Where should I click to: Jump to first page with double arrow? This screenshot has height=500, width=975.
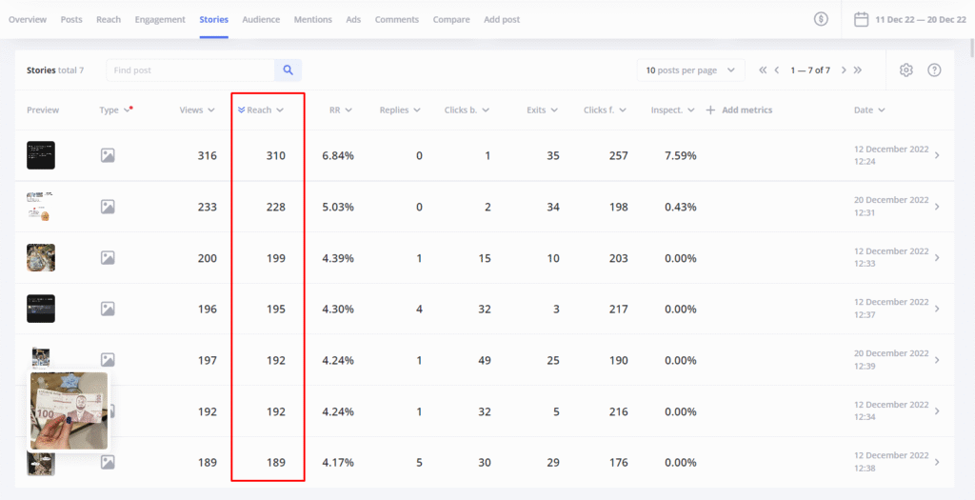pos(763,70)
